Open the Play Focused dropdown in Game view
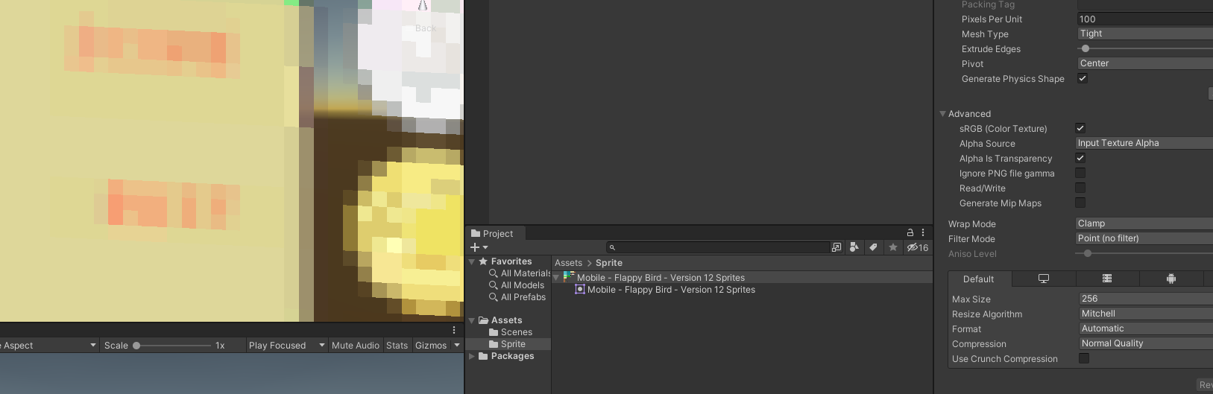 (x=288, y=346)
